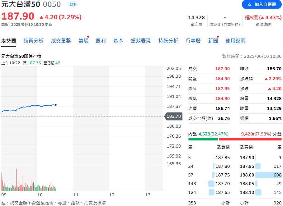
Task: Click the 均價 186.74 value
Action: (x=223, y=108)
